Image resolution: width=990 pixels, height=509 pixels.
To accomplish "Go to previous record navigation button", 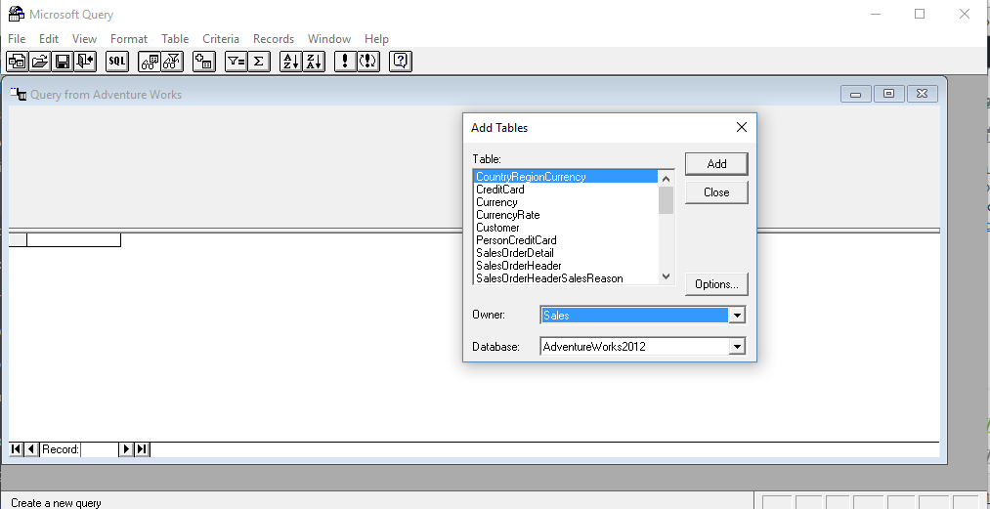I will 31,449.
